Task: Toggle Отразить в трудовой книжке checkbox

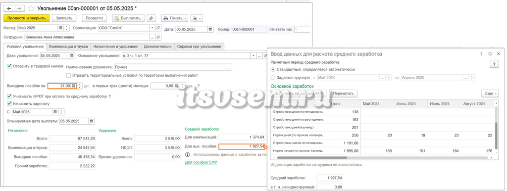Action: pyautogui.click(x=9, y=66)
